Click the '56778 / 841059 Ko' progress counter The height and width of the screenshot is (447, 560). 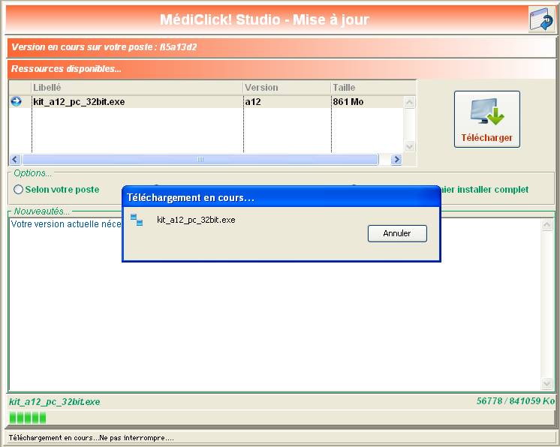click(516, 401)
